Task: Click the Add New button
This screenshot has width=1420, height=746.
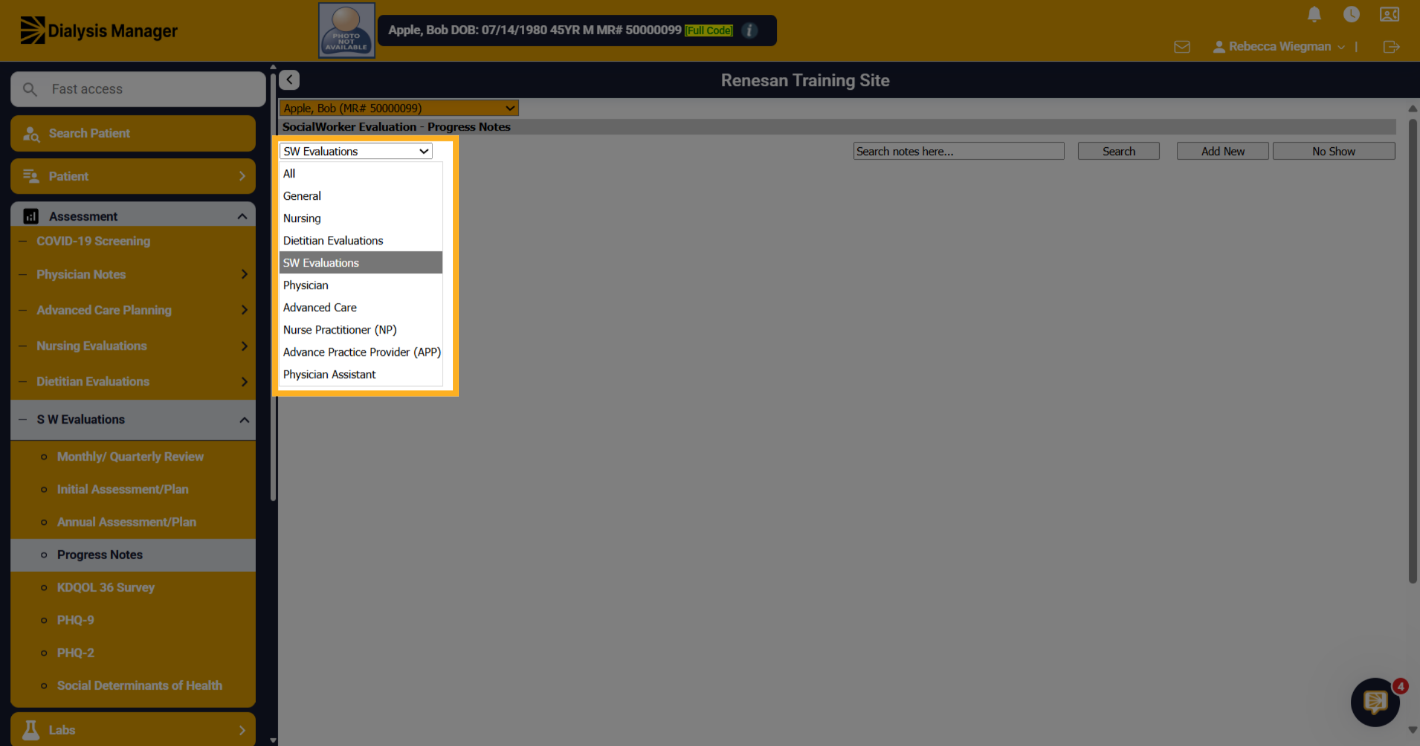Action: click(1222, 151)
